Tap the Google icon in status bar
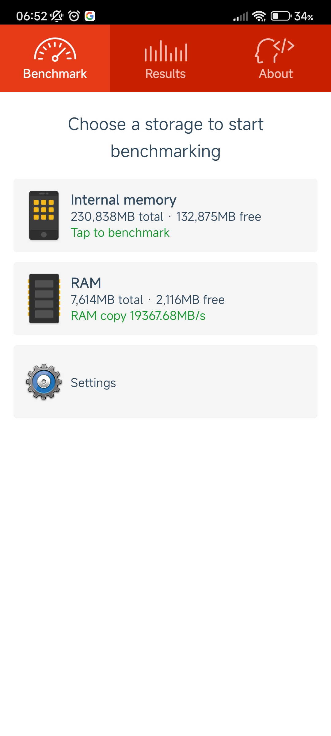 pyautogui.click(x=90, y=16)
